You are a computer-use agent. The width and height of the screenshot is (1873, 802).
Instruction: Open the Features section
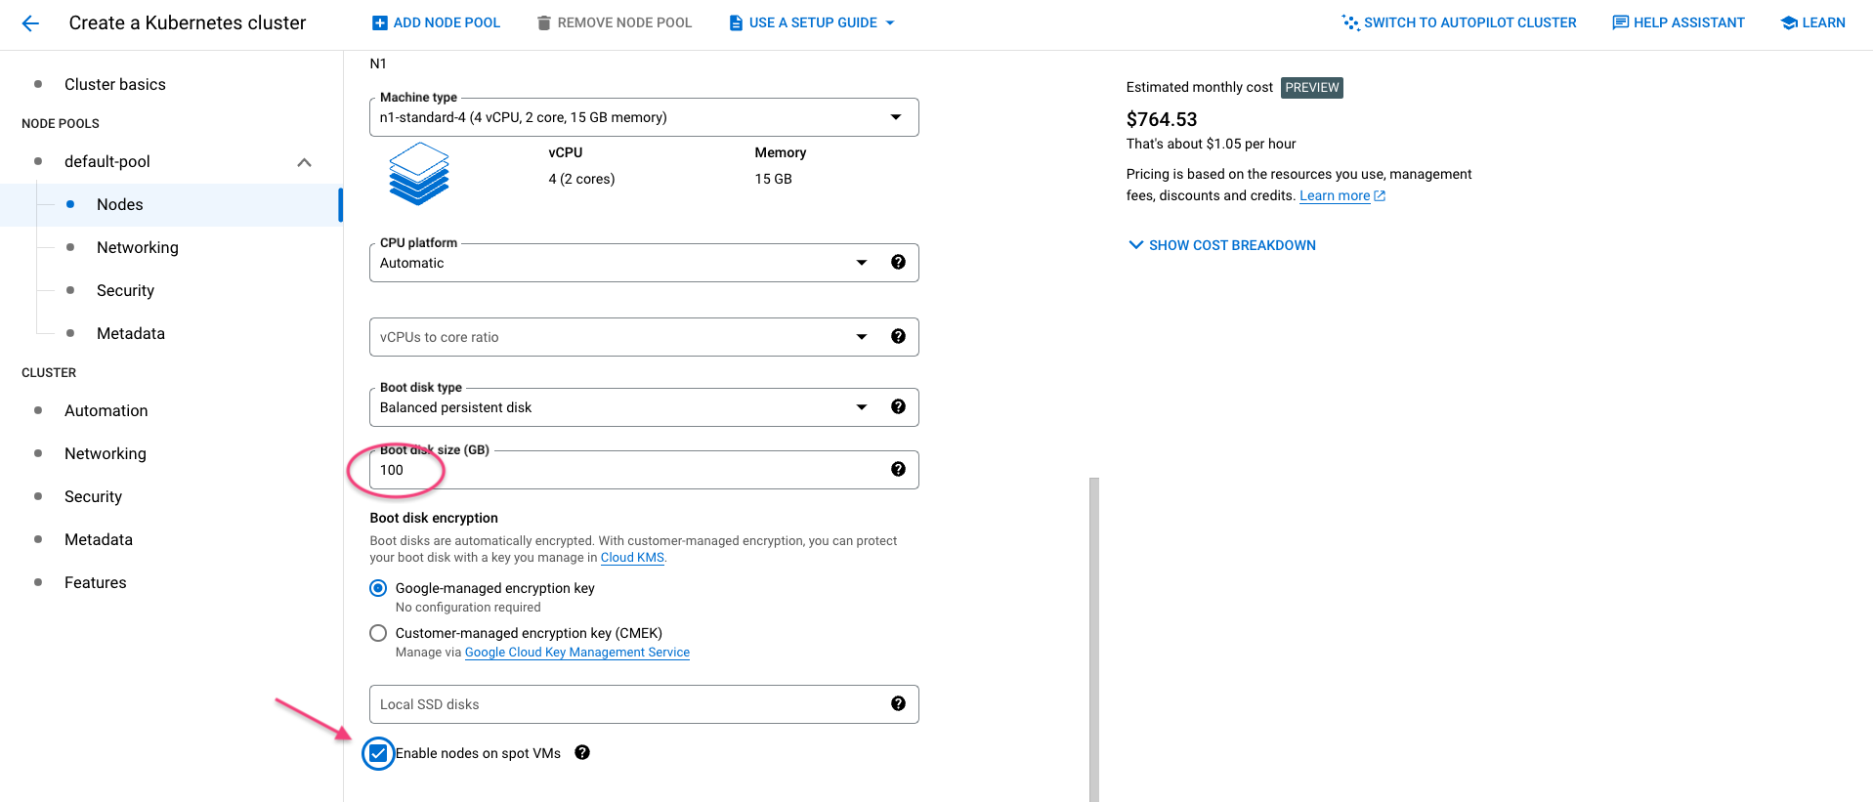(96, 582)
